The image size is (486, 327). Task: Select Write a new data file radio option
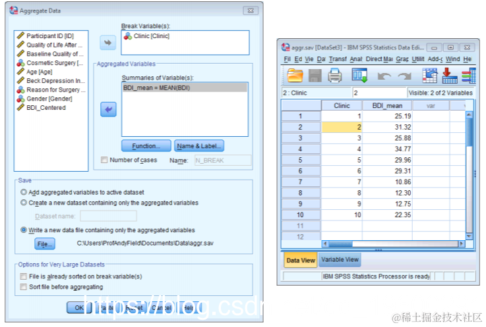click(24, 230)
